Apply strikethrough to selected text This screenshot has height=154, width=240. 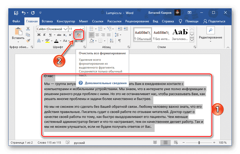[59, 35]
